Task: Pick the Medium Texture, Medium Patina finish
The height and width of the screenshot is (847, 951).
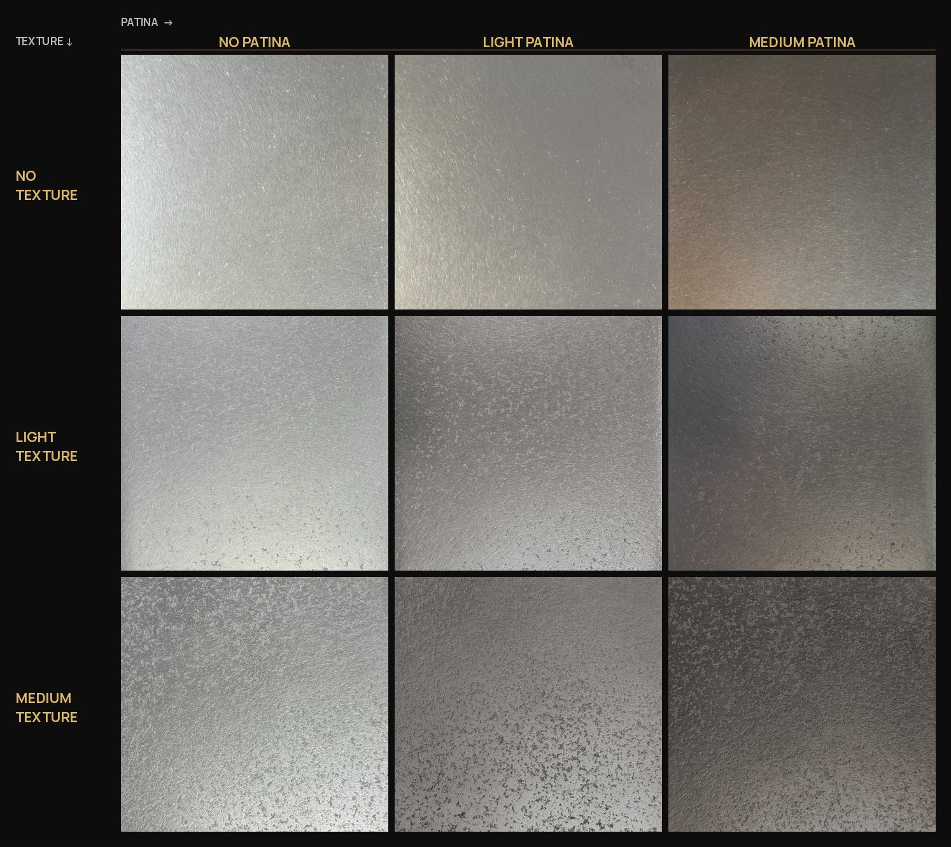Action: pyautogui.click(x=802, y=704)
